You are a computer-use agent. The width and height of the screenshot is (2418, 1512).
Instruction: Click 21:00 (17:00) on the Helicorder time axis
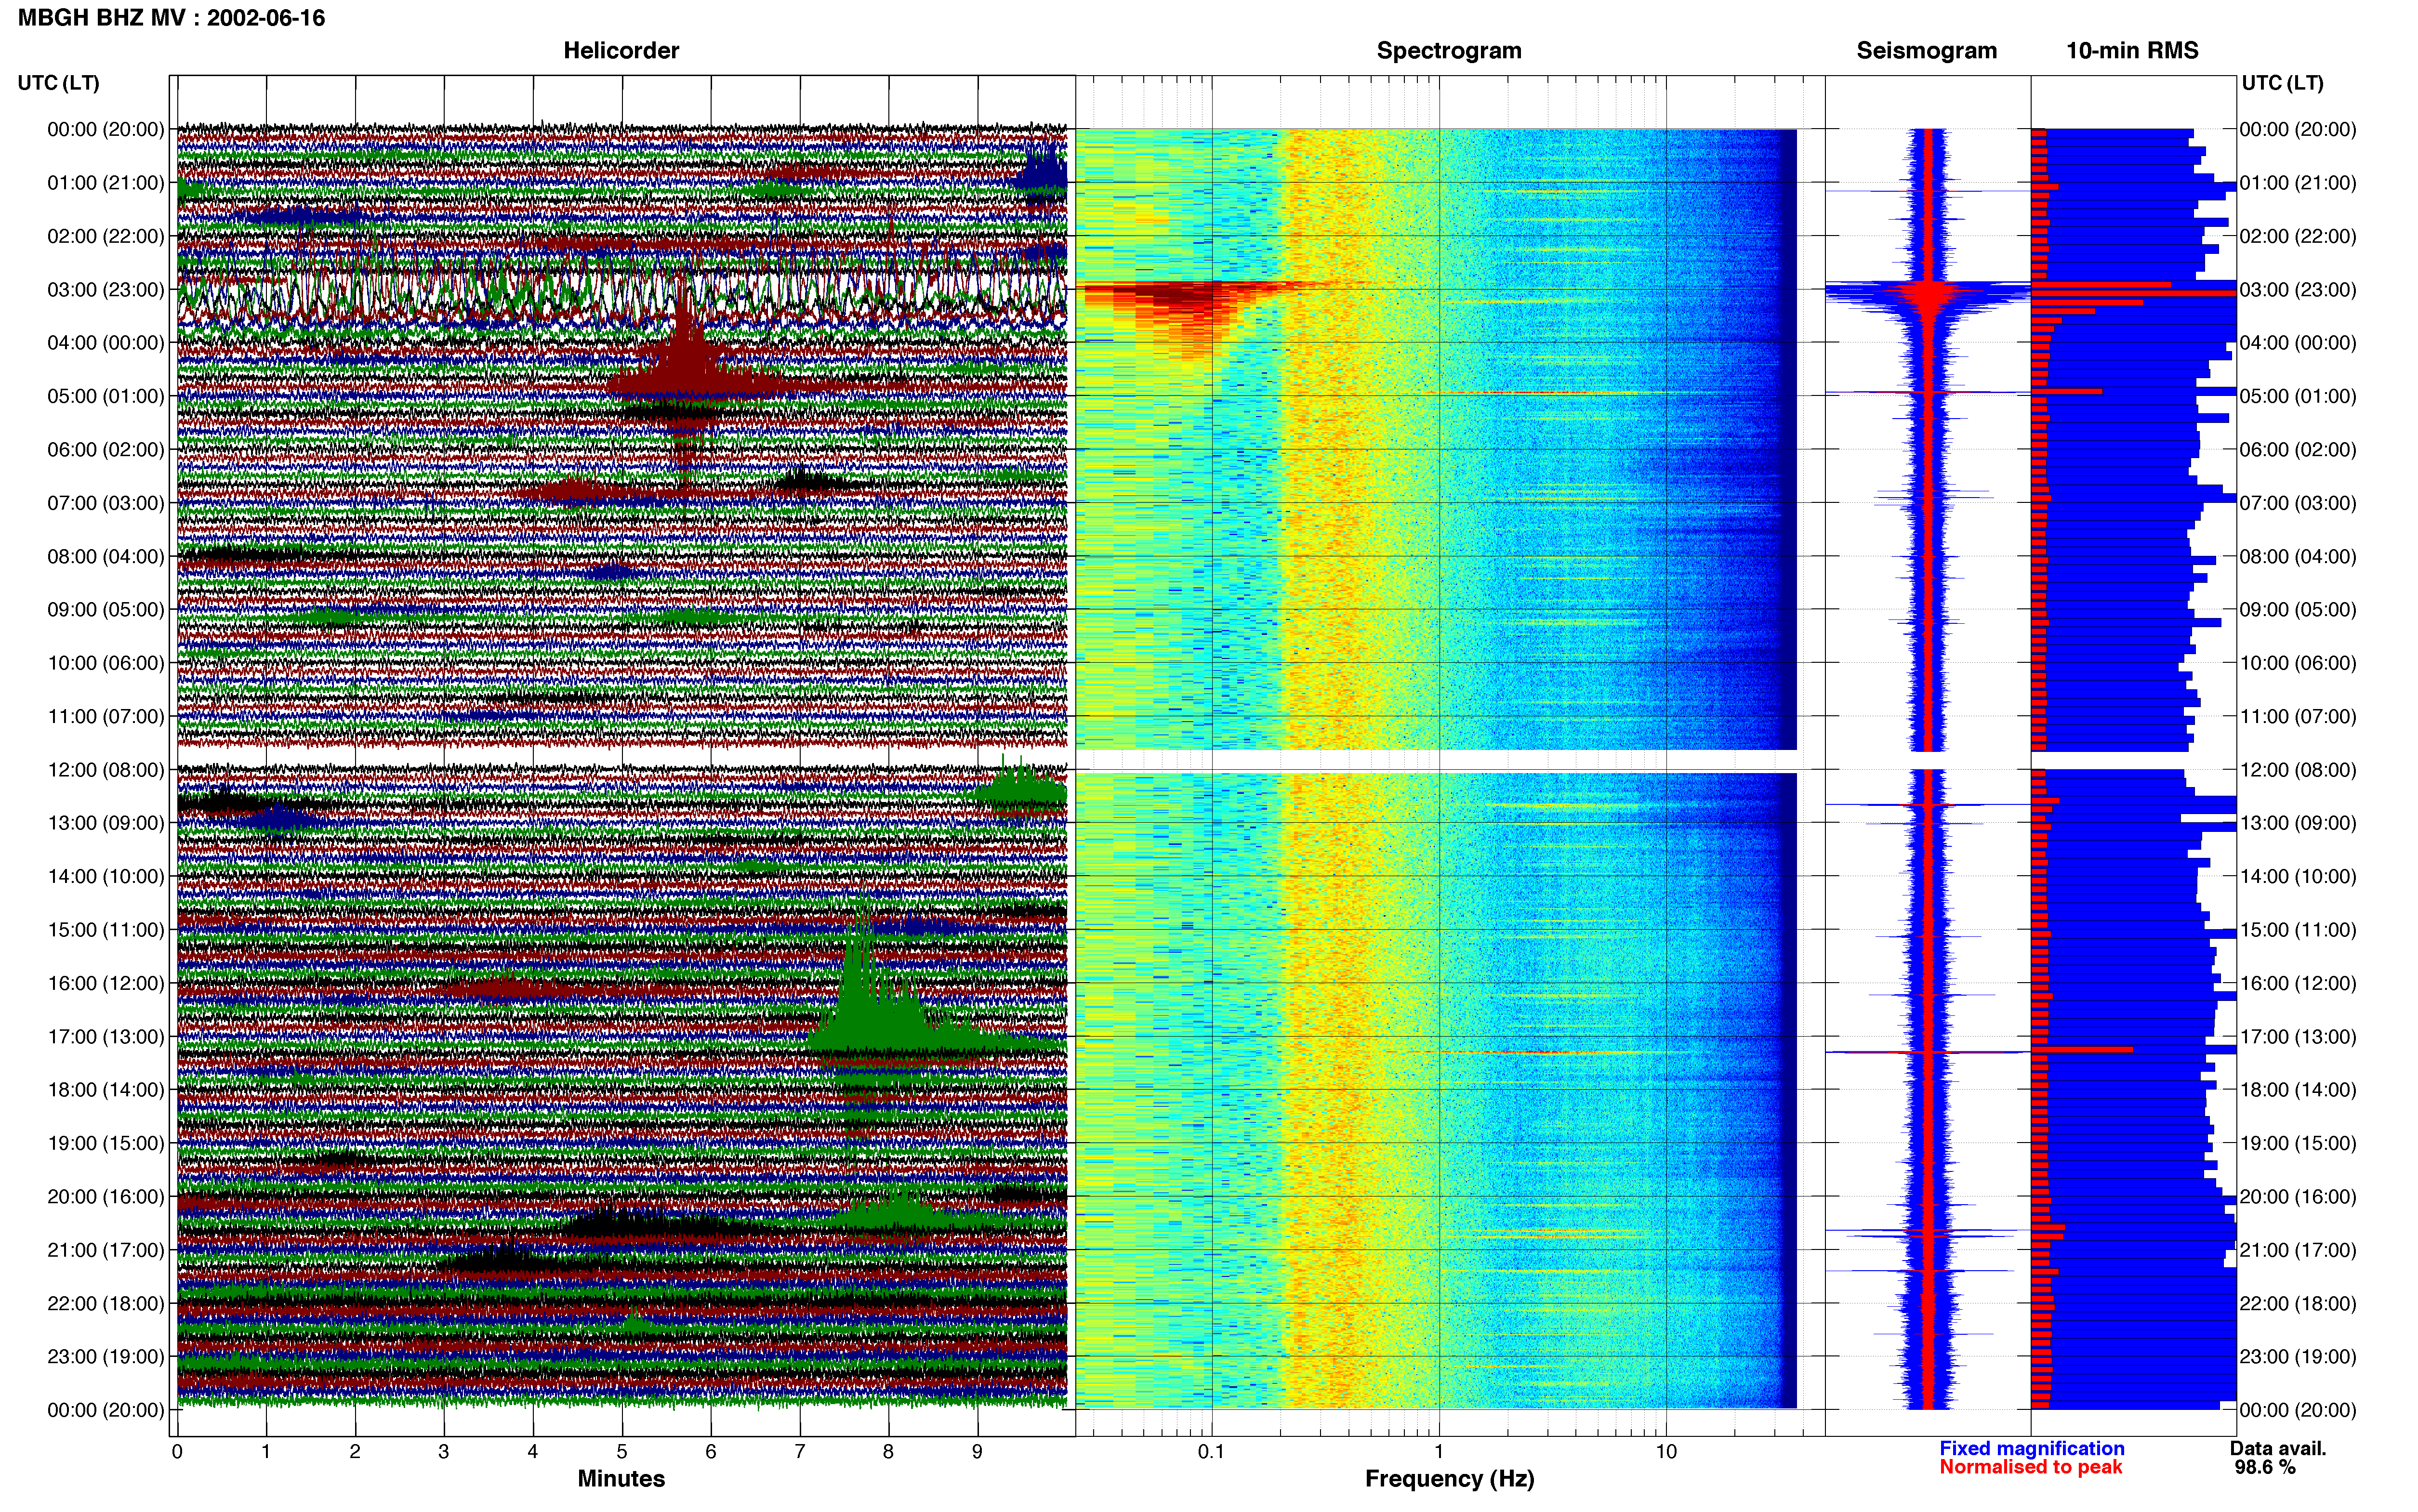tap(106, 1250)
